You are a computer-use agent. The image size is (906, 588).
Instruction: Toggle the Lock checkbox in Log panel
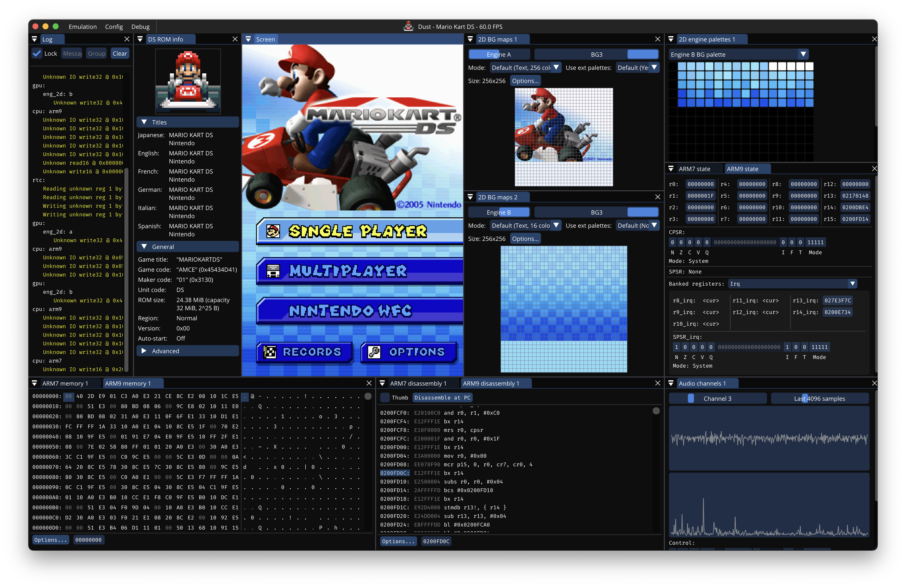point(37,53)
